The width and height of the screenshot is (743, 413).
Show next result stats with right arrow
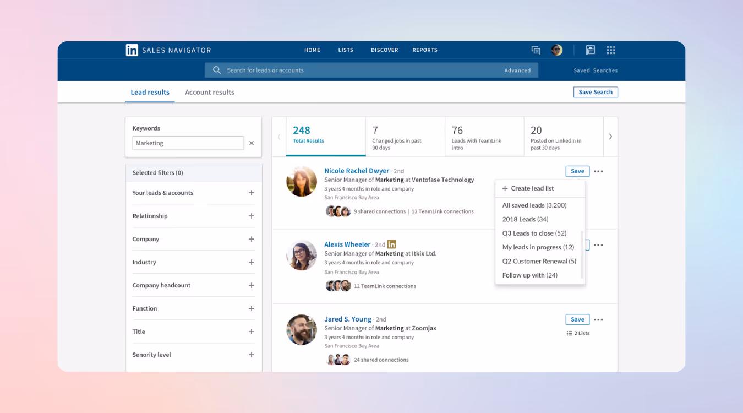610,137
